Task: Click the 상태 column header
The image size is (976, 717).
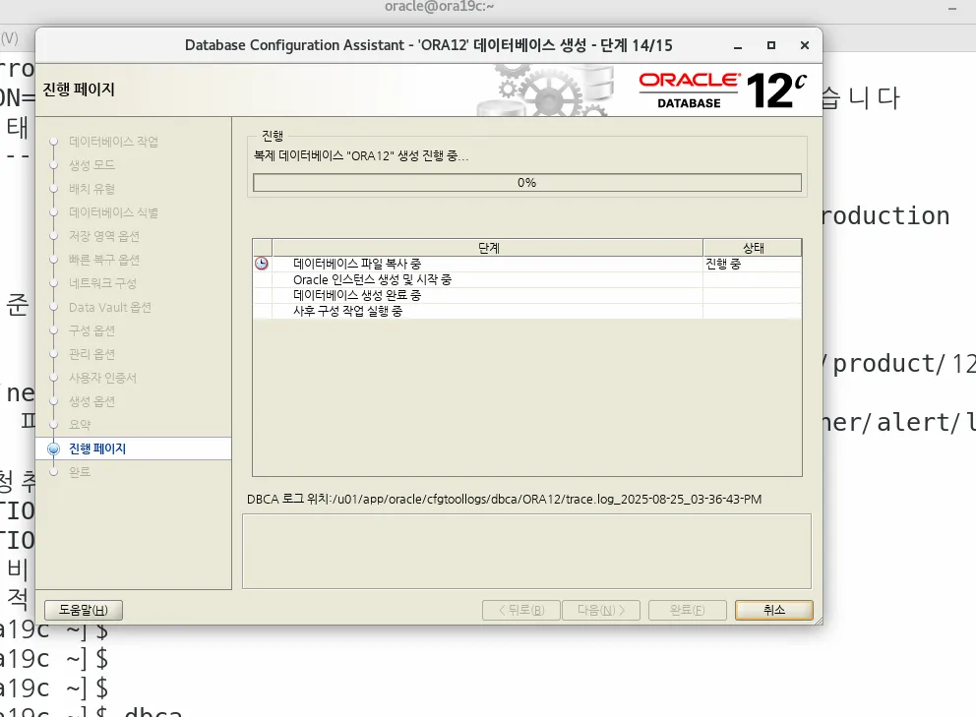Action: tap(753, 248)
